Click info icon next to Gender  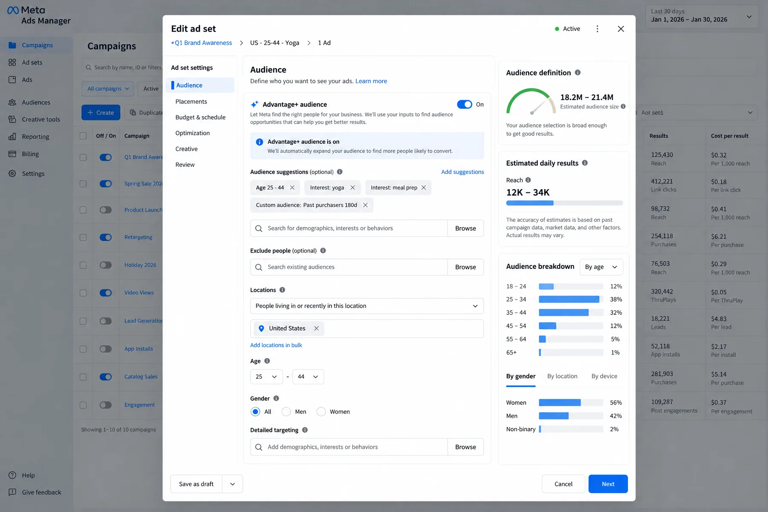(x=276, y=399)
